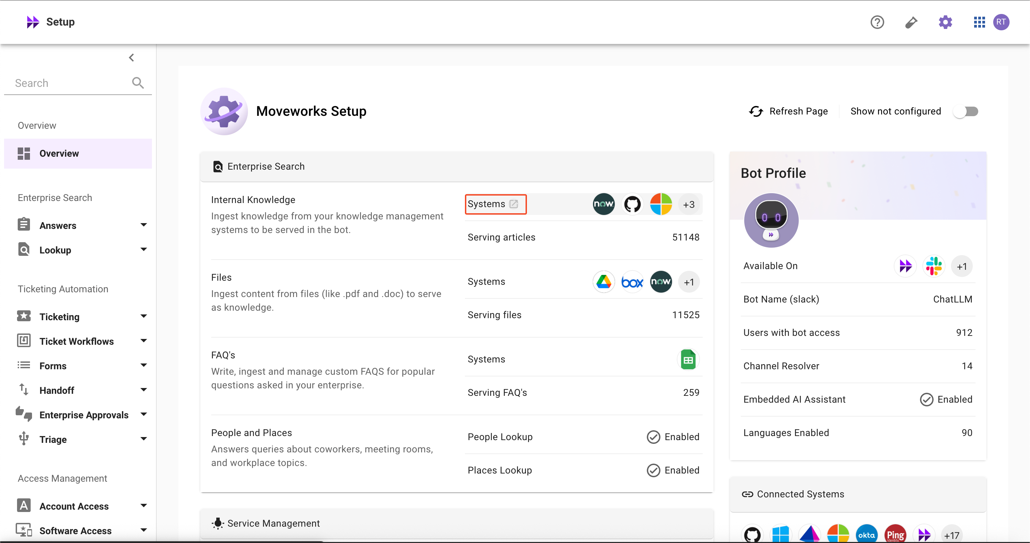The height and width of the screenshot is (543, 1030).
Task: Click the +1 badge in Available On row
Action: (x=962, y=266)
